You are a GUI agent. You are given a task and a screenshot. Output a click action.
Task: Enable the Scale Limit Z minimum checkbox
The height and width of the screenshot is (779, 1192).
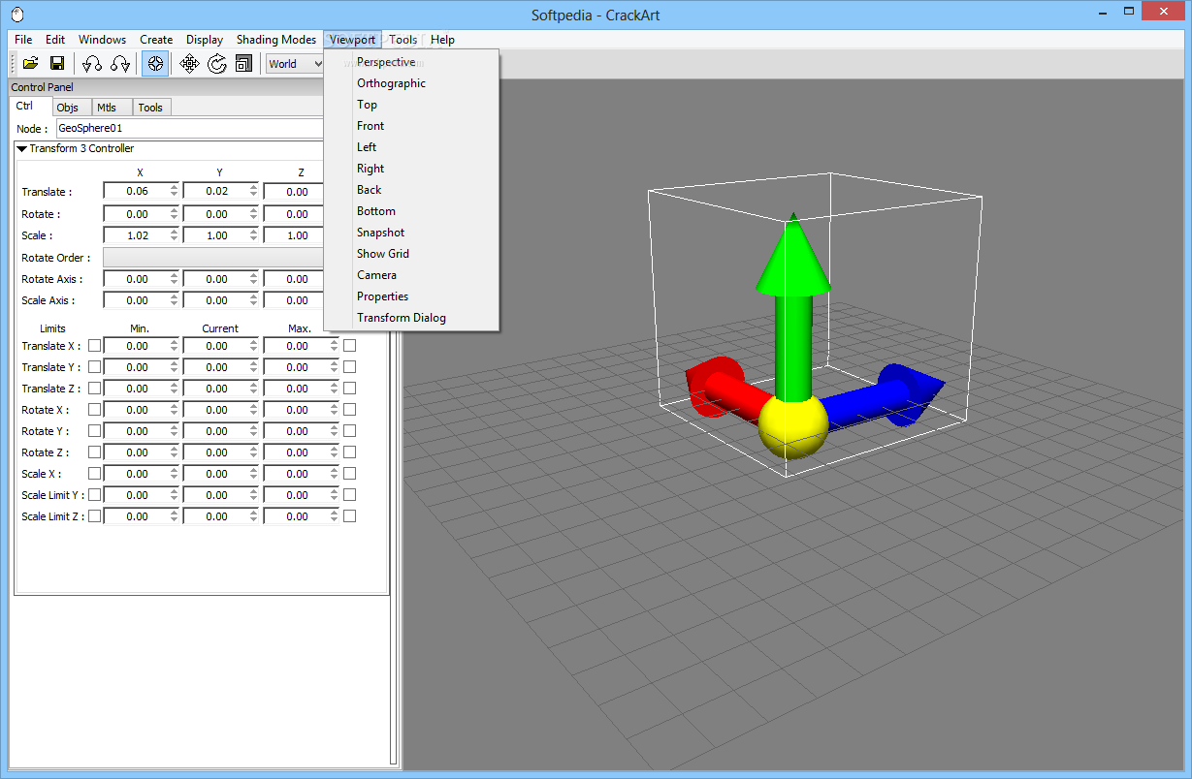pos(95,516)
